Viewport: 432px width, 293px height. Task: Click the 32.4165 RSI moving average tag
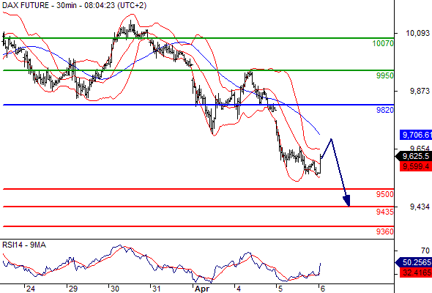[x=416, y=273]
